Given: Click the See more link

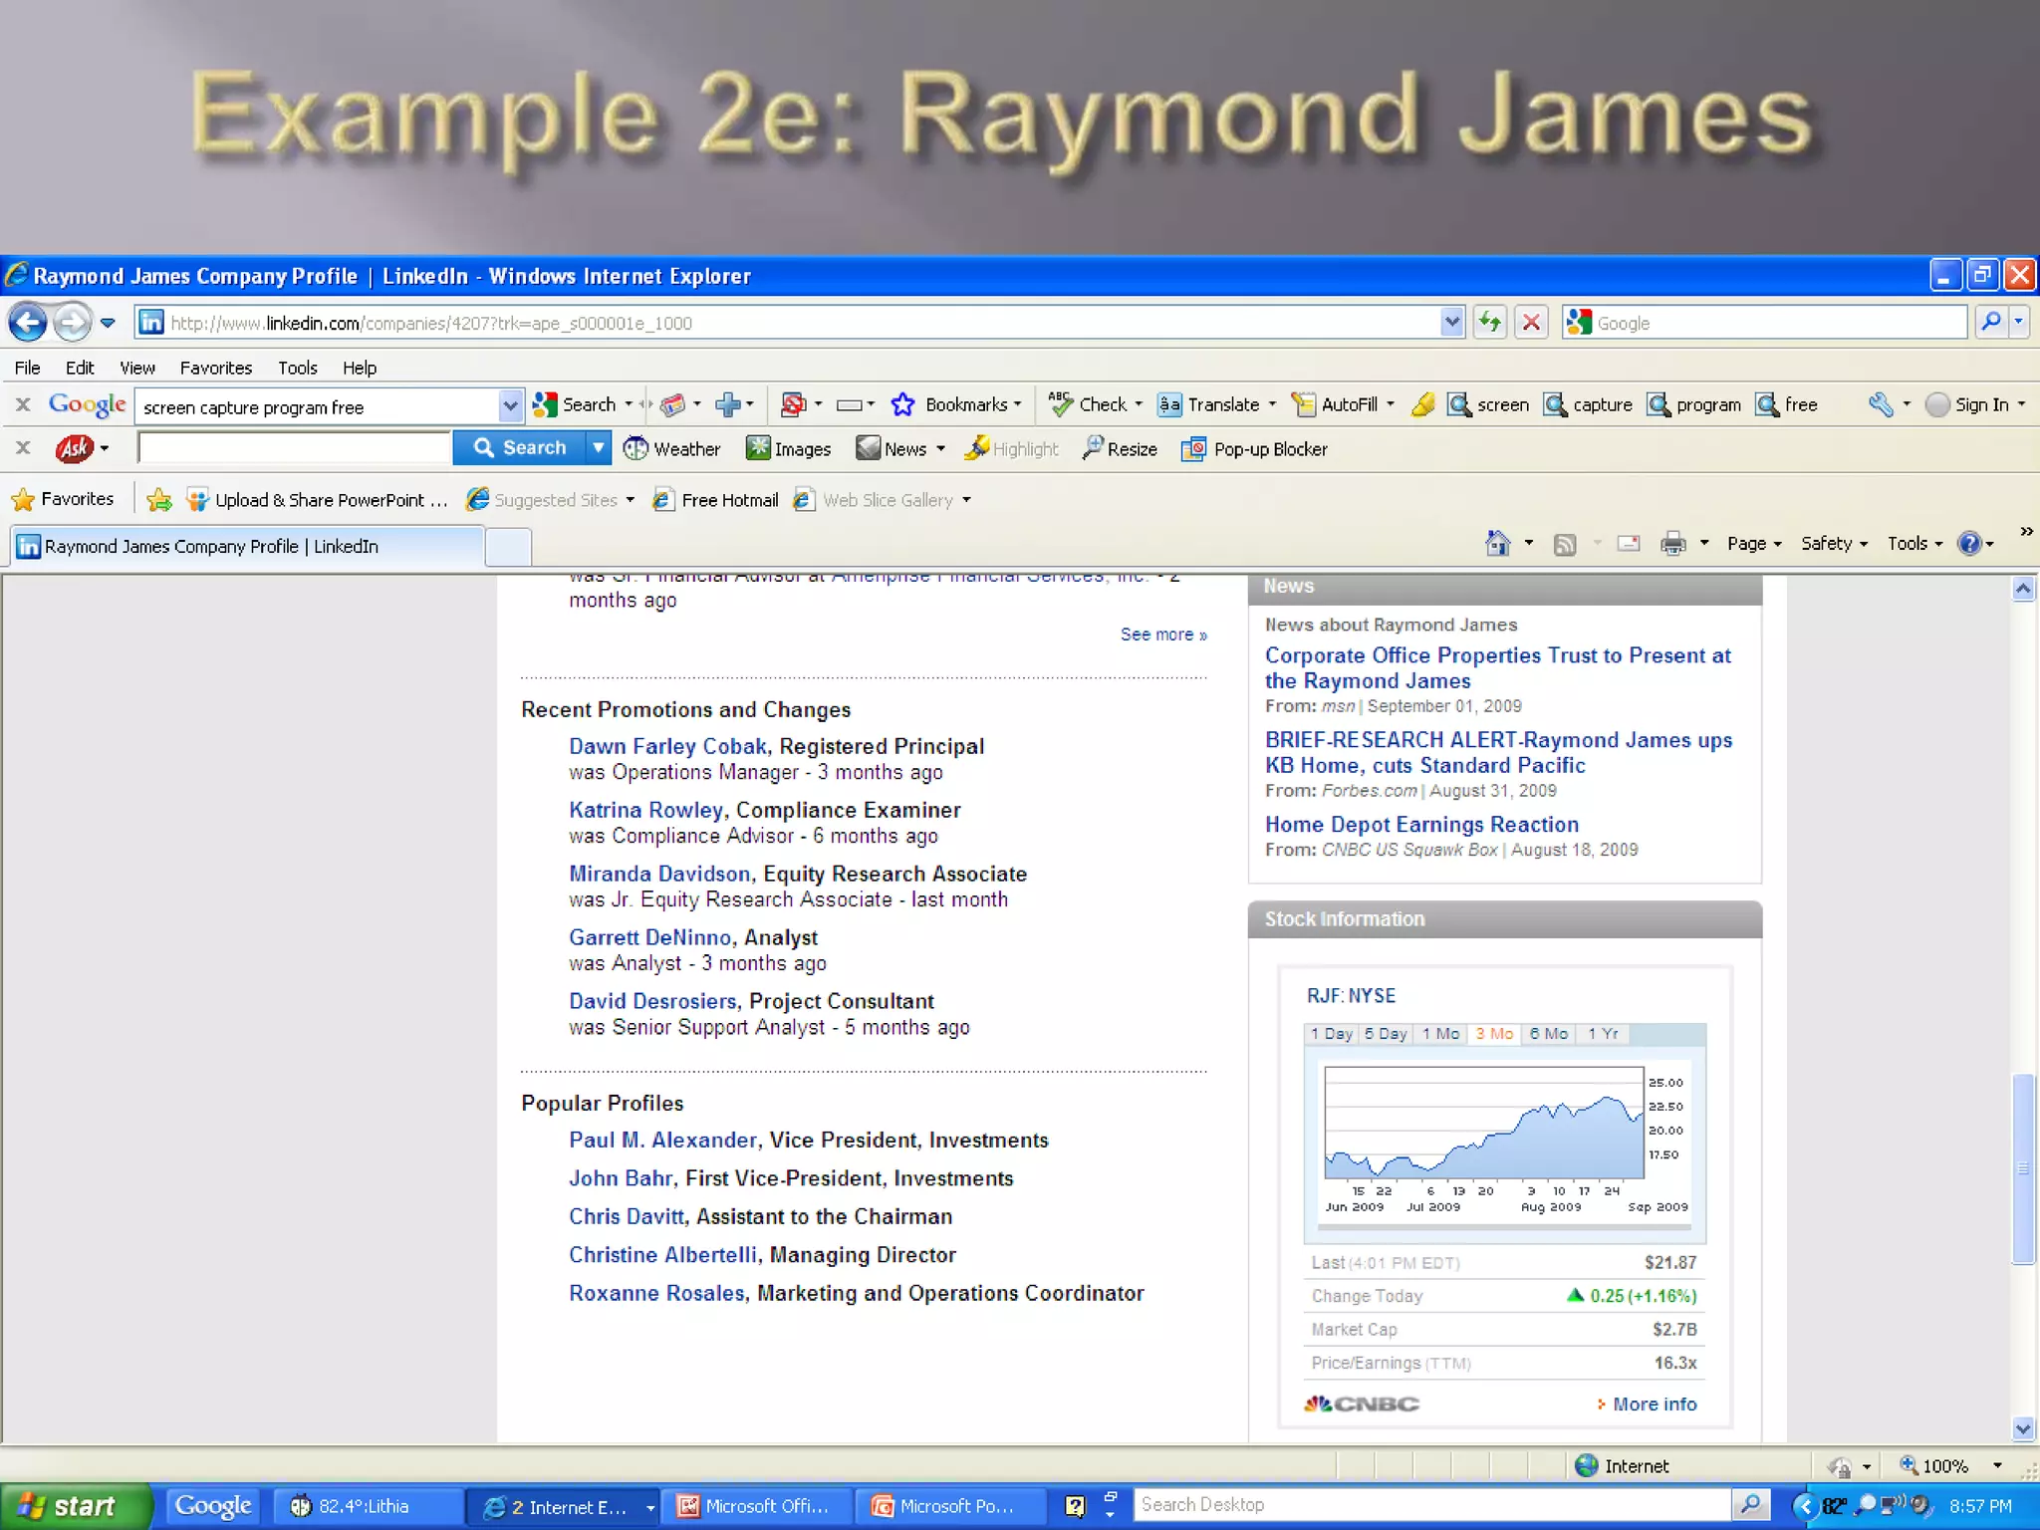Looking at the screenshot, I should pos(1163,635).
